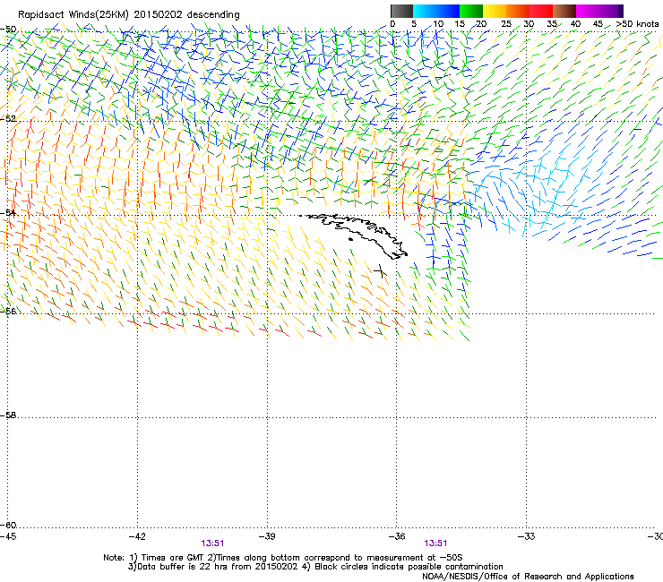Click the small black dot beside the island
This screenshot has height=582, width=663.
(350, 240)
